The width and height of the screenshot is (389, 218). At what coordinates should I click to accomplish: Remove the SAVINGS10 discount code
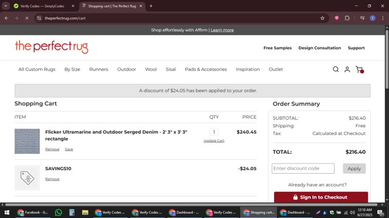click(x=52, y=179)
